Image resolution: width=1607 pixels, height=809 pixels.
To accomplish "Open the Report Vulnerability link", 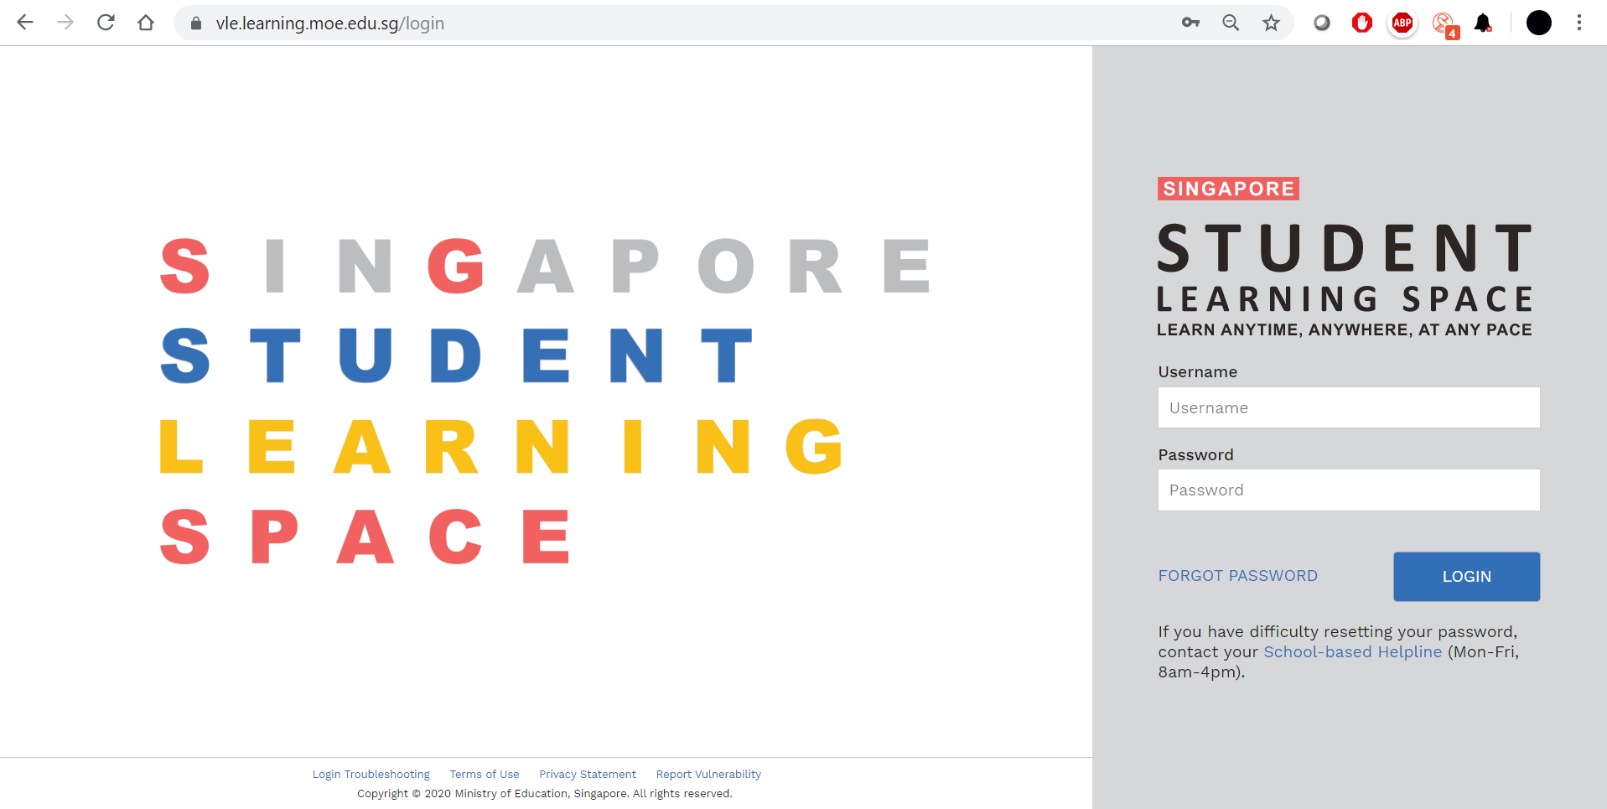I will coord(708,774).
